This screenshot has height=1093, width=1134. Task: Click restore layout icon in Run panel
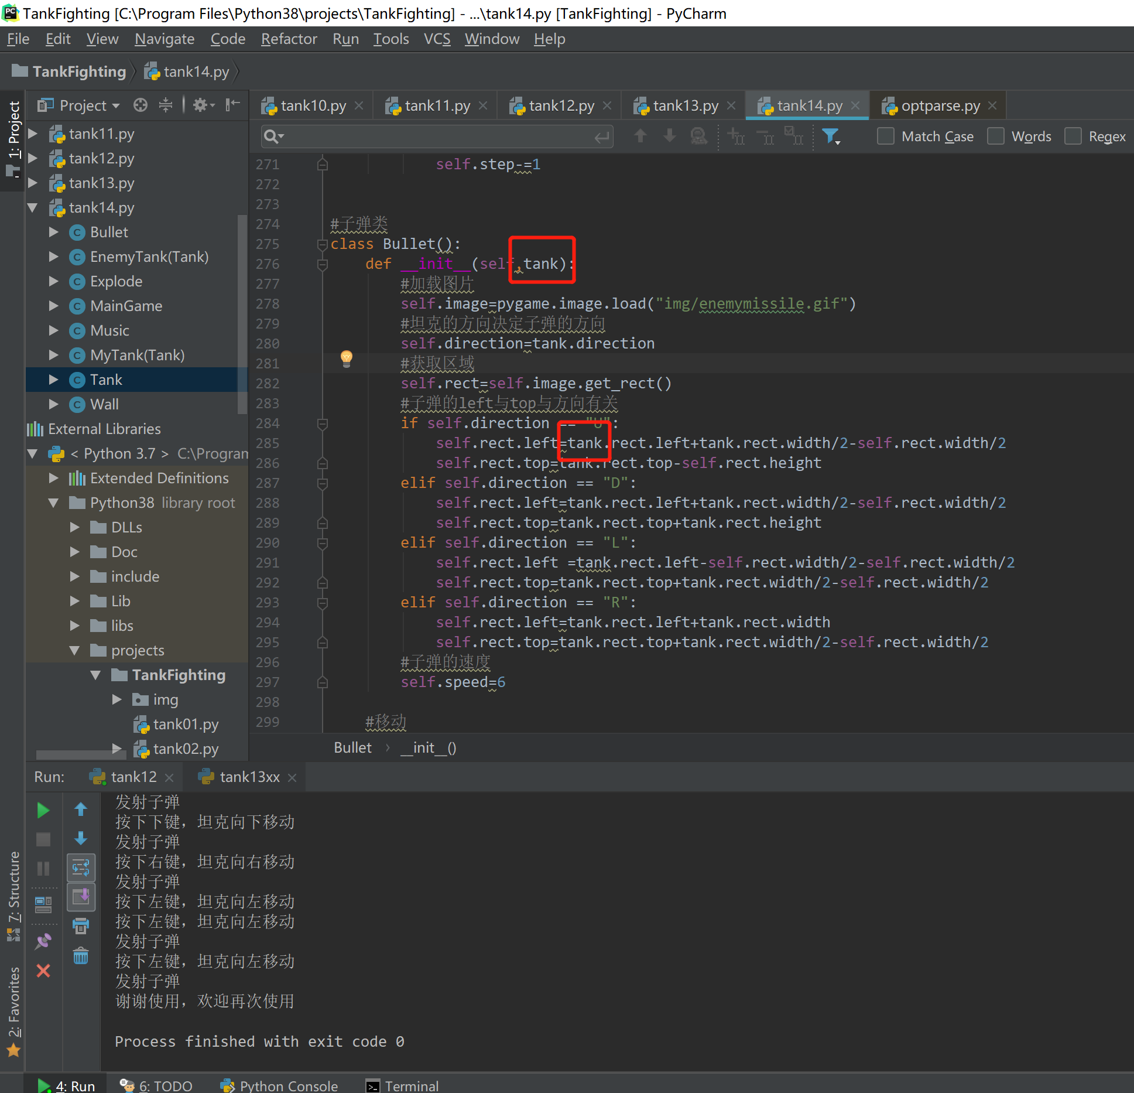click(x=43, y=905)
